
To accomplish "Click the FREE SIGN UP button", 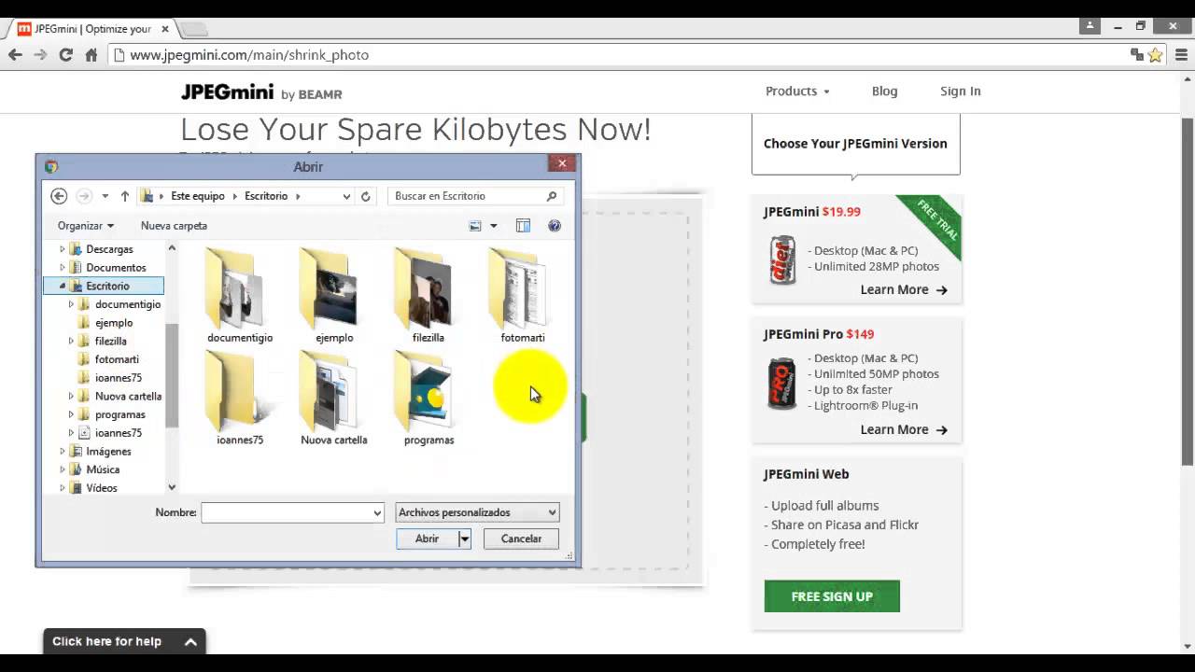I will 832,596.
